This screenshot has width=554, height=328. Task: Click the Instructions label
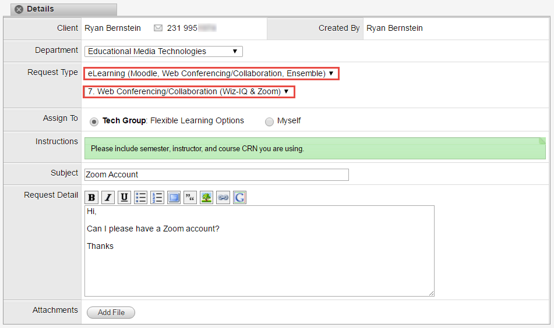coord(57,141)
